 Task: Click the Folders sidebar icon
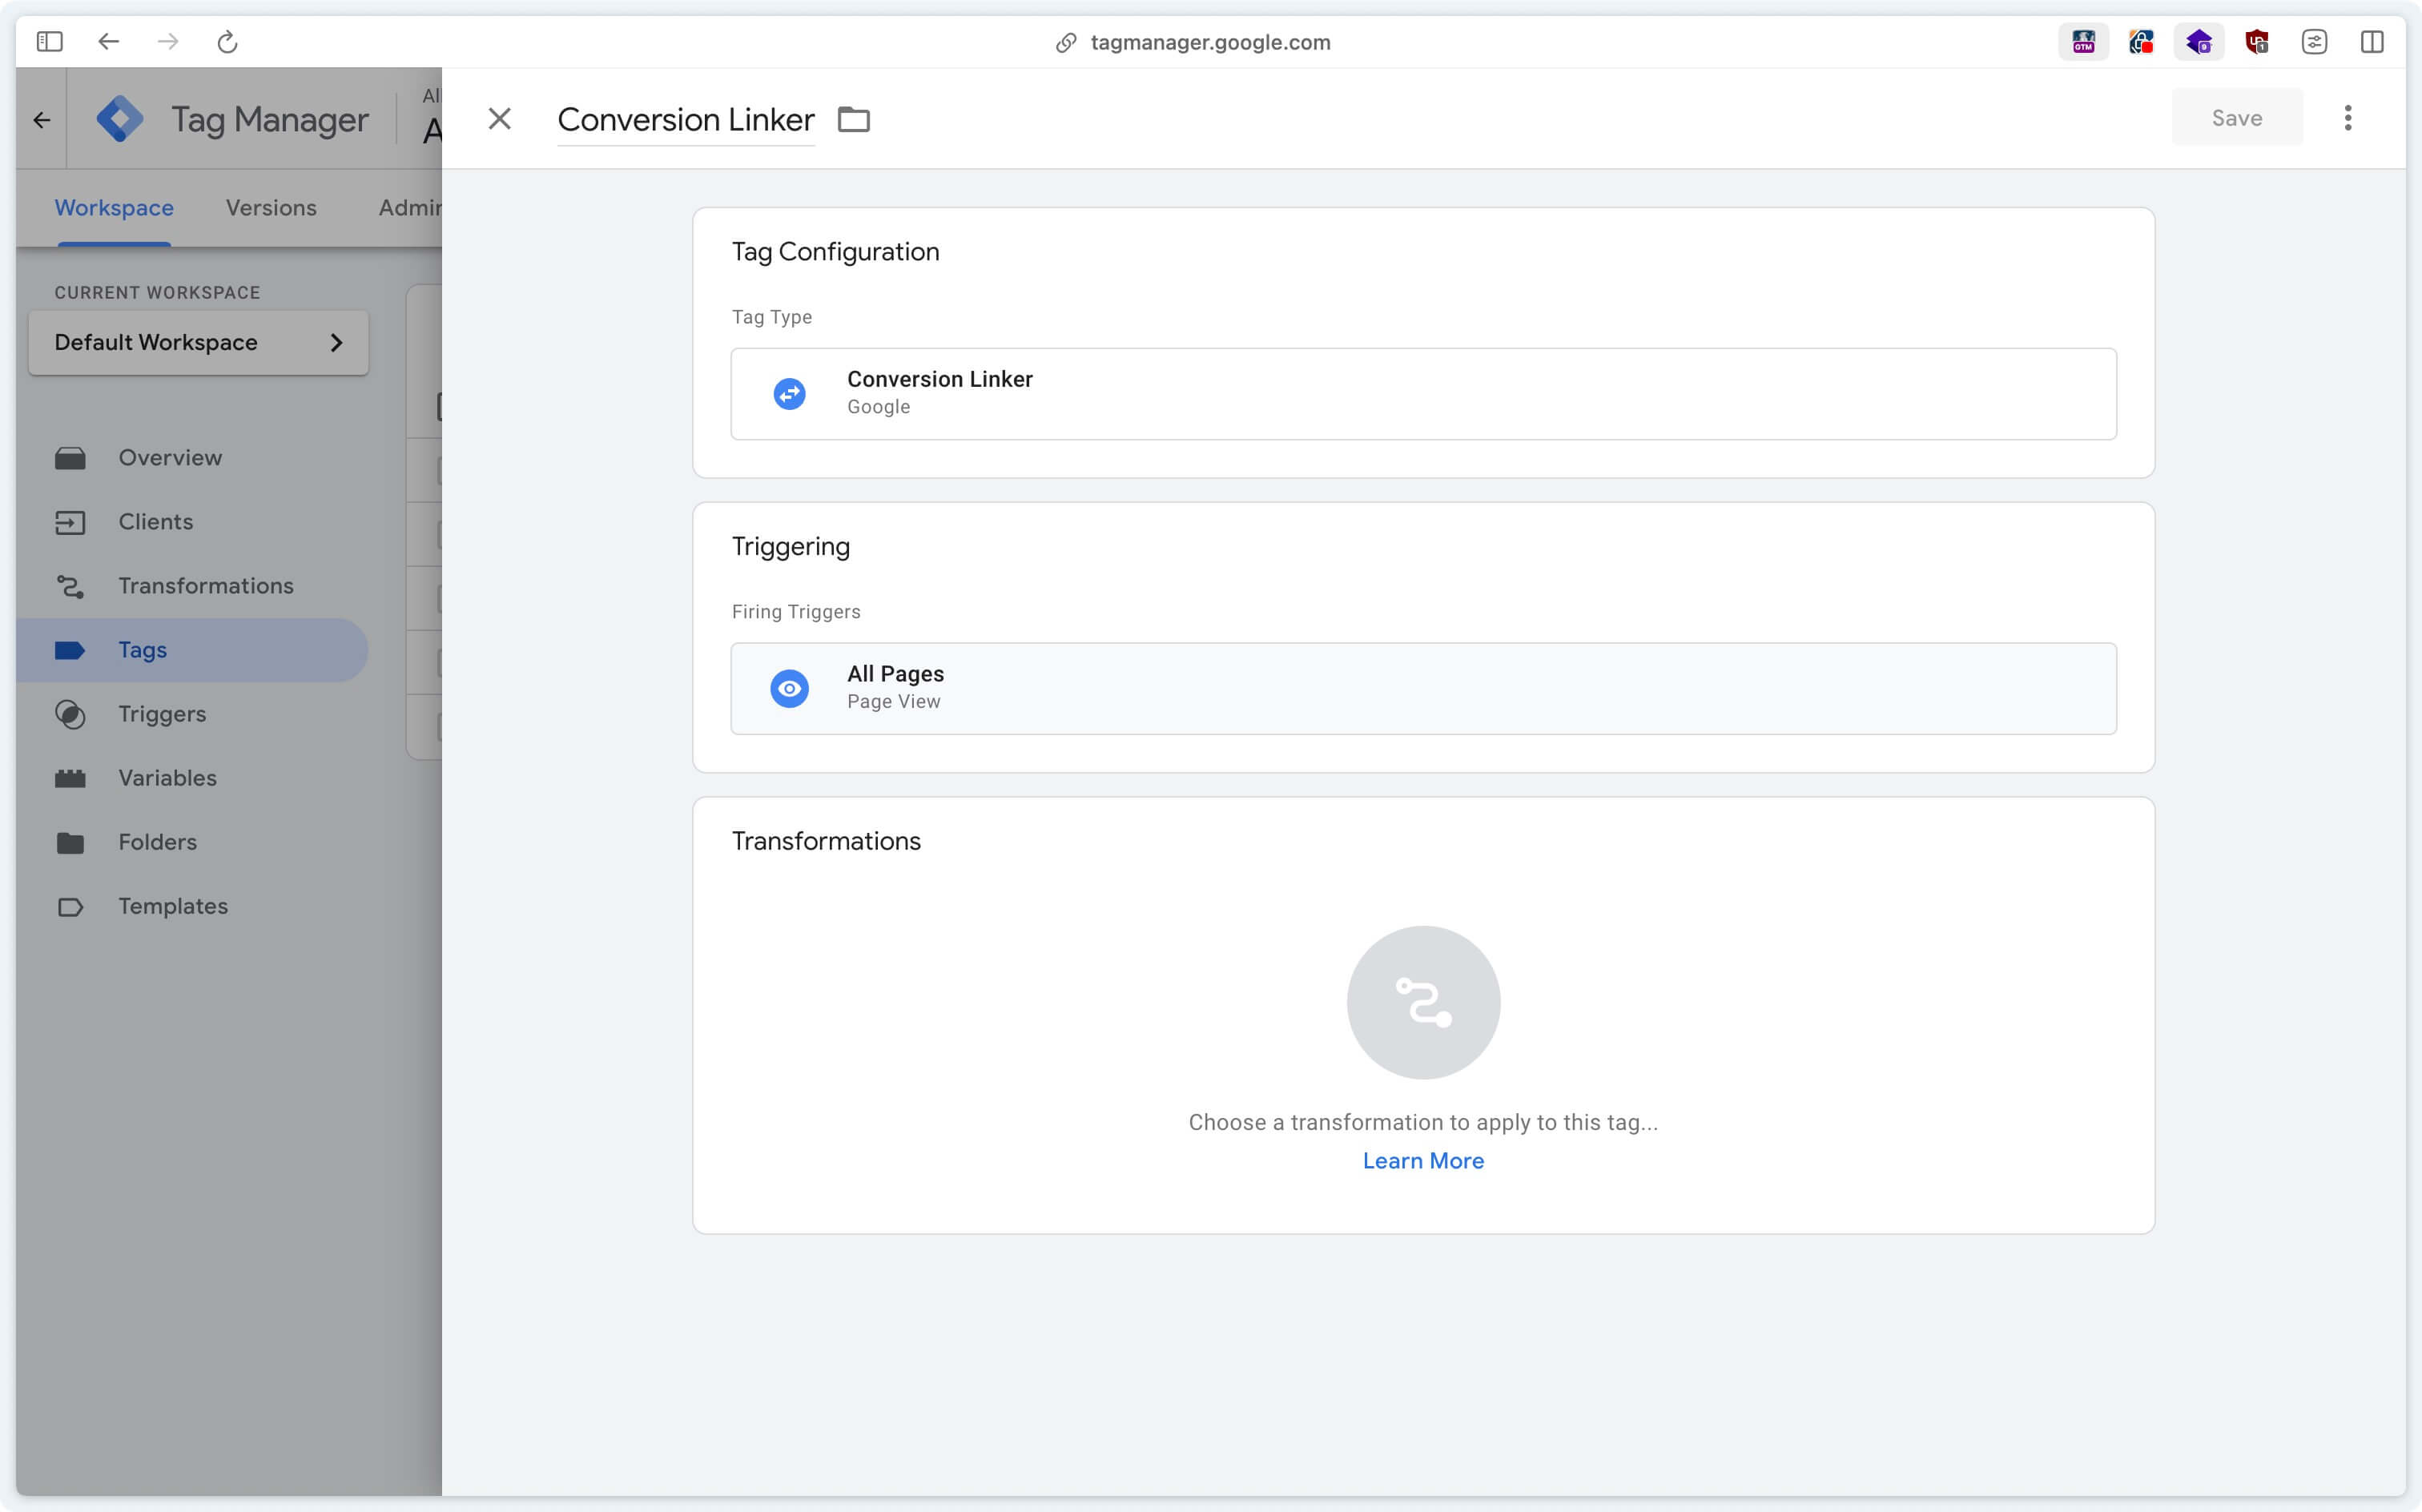(x=70, y=842)
